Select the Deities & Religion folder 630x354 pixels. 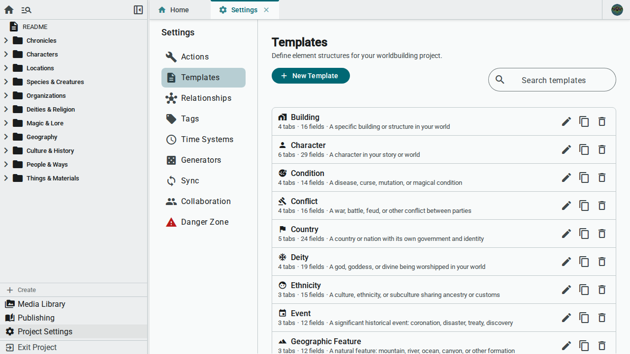74,109
